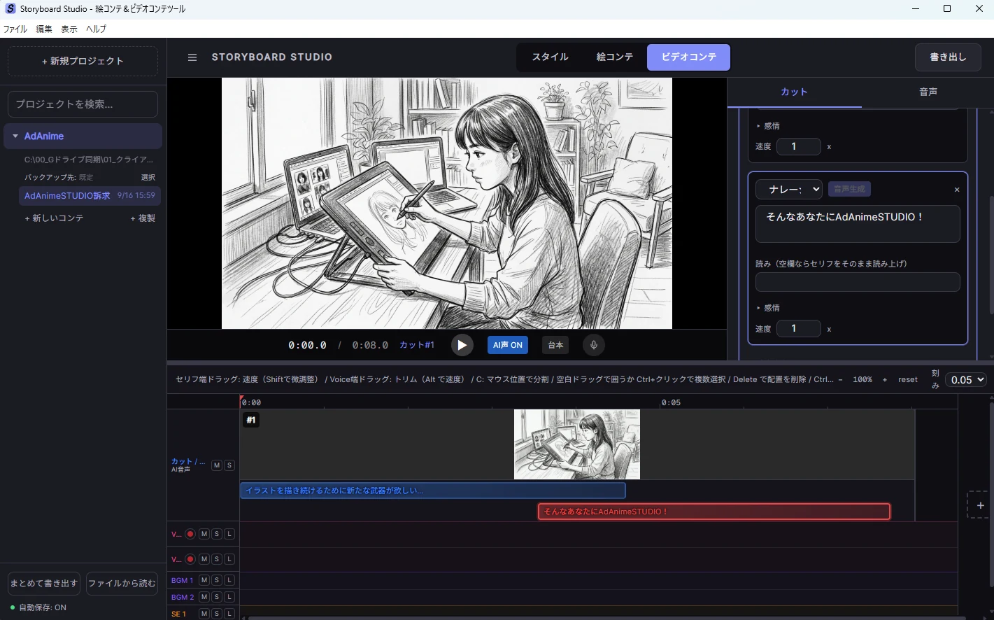The image size is (994, 620).
Task: Click the timeline playhead at 0:00
Action: tap(241, 402)
